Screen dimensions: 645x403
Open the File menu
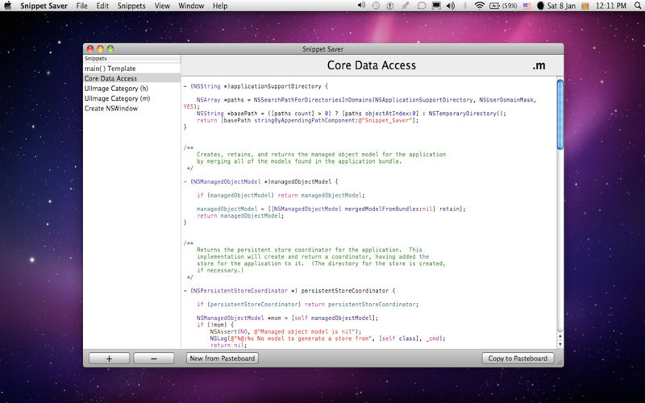pyautogui.click(x=82, y=6)
